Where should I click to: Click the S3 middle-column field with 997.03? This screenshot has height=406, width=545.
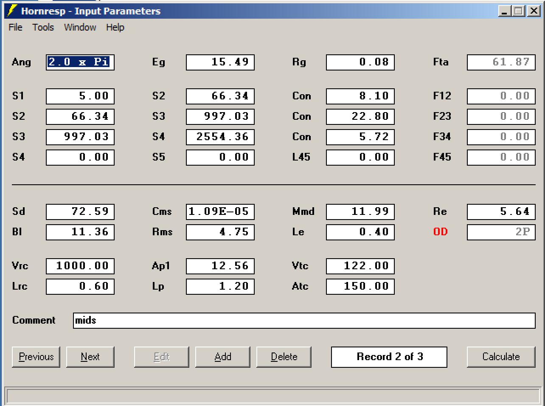click(x=220, y=116)
